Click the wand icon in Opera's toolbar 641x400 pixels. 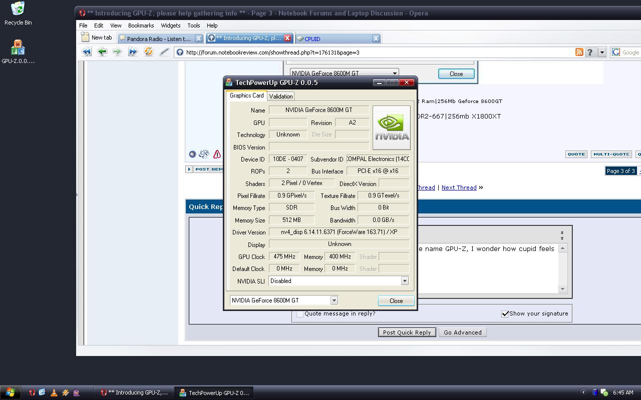pos(164,51)
